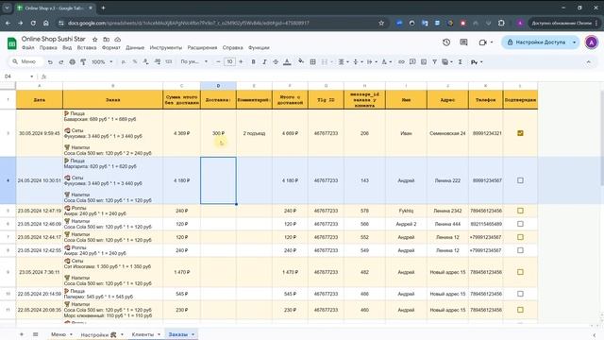
Task: Open the account avatar A
Action: (591, 42)
